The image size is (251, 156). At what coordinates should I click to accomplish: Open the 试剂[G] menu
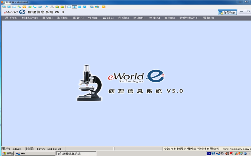click(108, 18)
